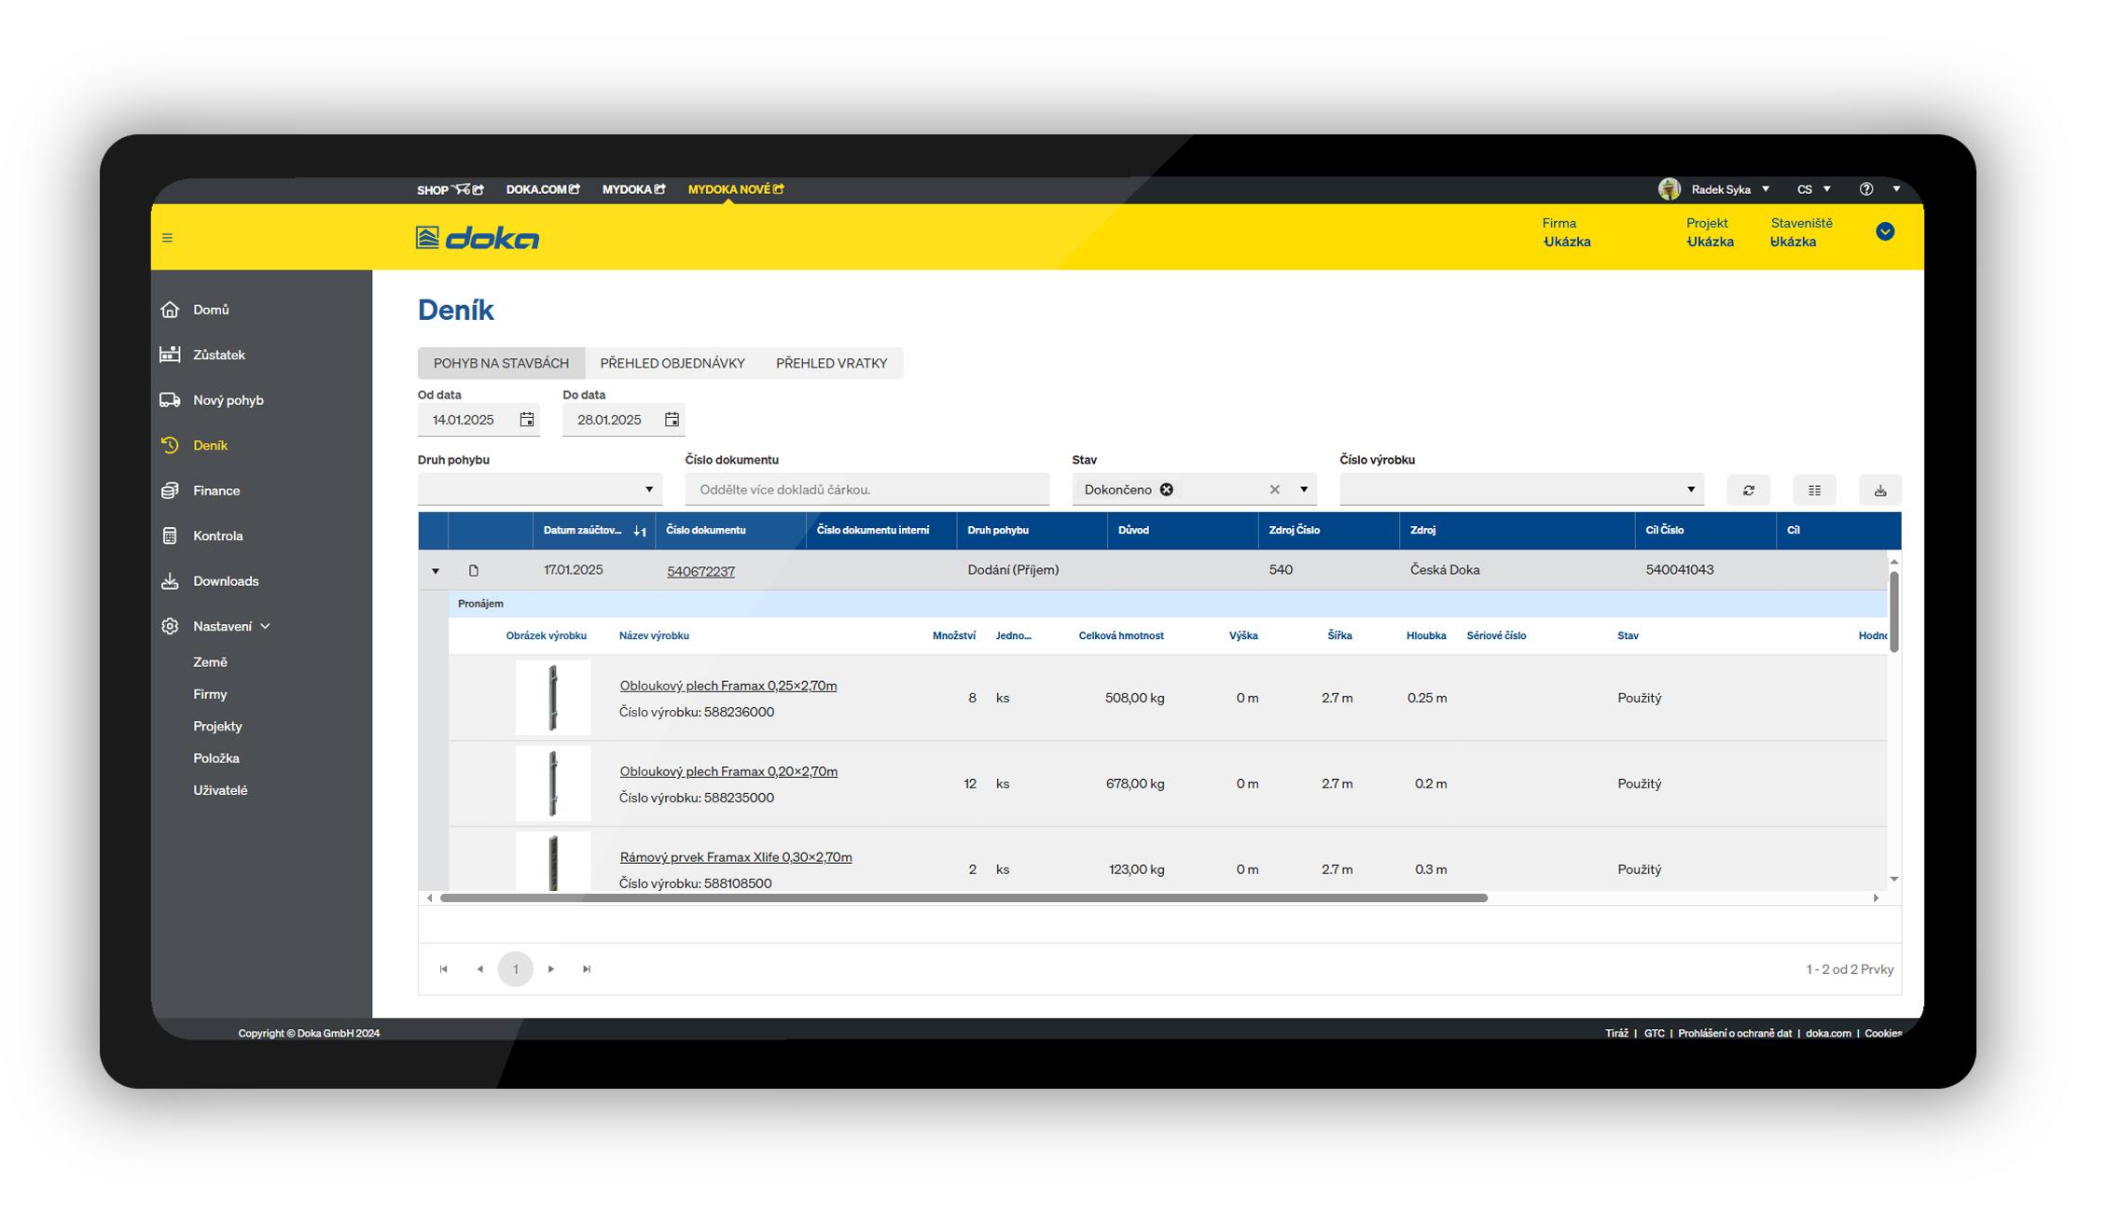The width and height of the screenshot is (2121, 1224).
Task: Click the Doka logo
Action: [477, 238]
